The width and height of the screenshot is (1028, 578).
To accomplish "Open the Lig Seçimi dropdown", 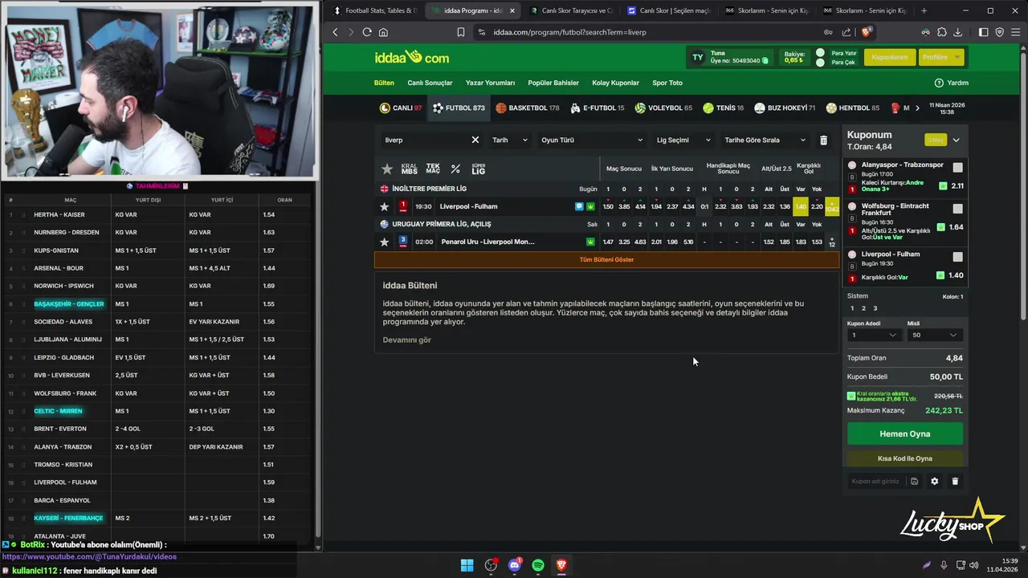I will [x=683, y=140].
